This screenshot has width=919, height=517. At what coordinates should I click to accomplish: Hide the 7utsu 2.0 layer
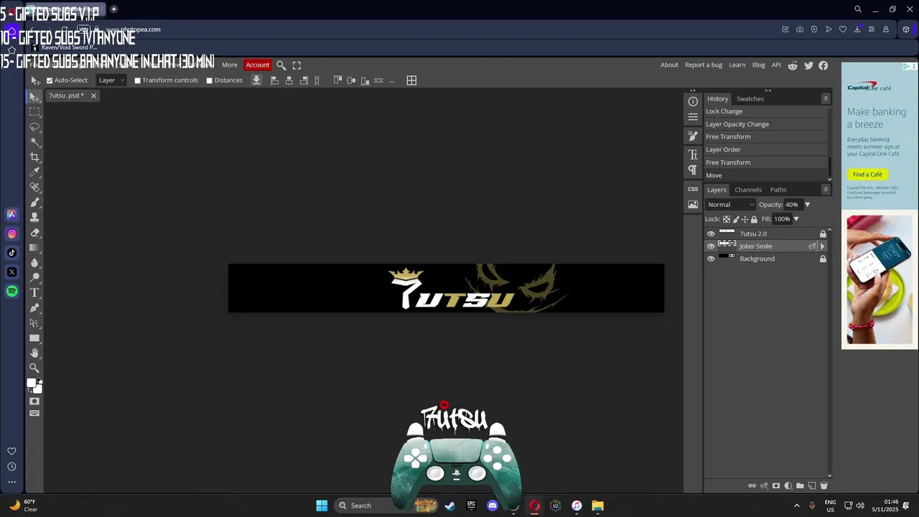point(711,233)
